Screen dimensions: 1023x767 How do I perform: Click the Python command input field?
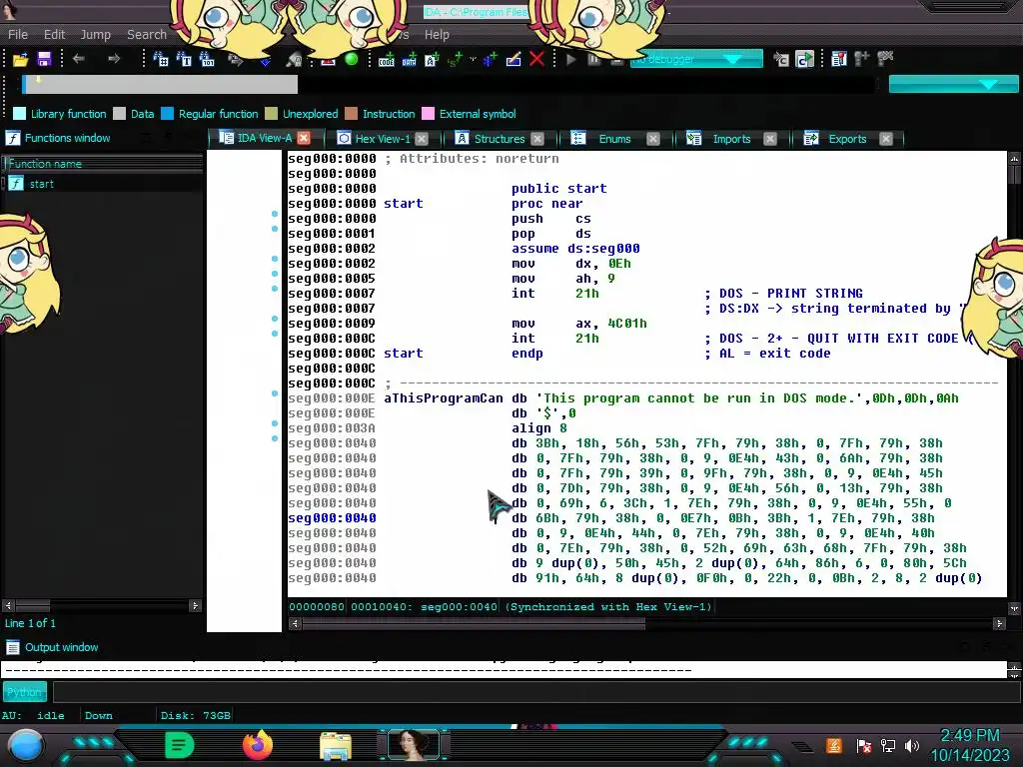click(535, 692)
